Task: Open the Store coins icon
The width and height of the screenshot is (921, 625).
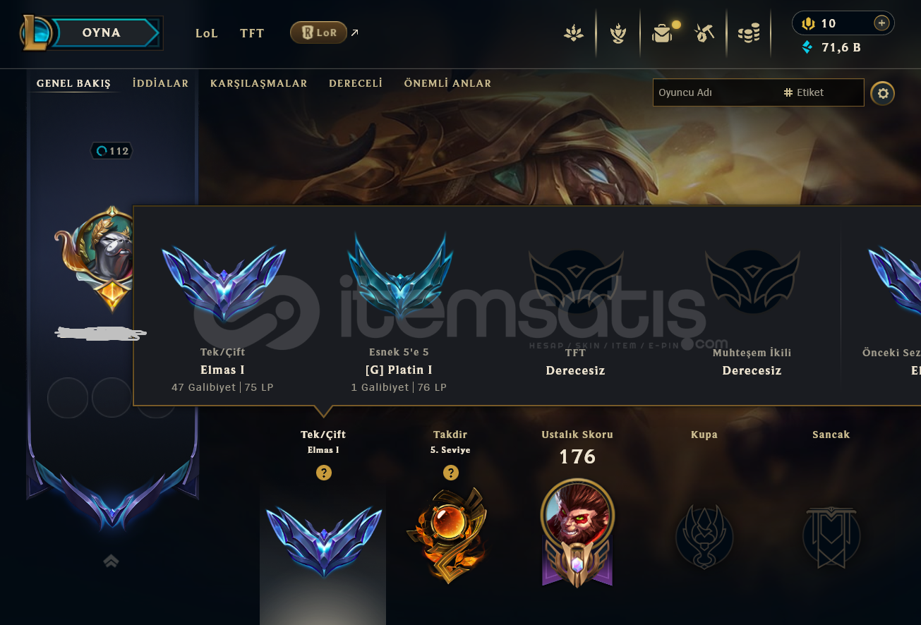Action: [749, 33]
